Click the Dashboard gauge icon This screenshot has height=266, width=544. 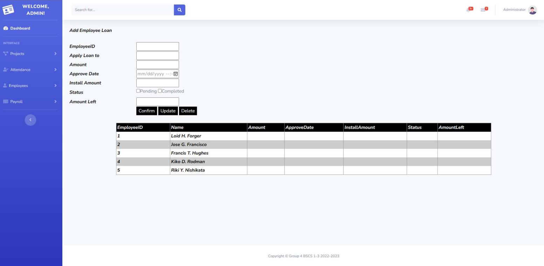click(x=5, y=28)
